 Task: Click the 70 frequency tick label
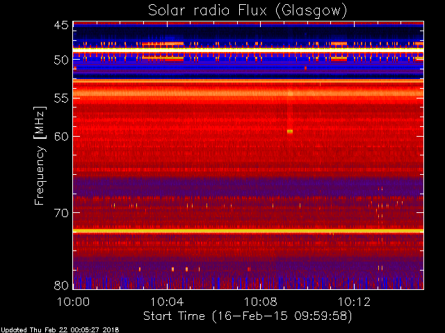tap(61, 213)
